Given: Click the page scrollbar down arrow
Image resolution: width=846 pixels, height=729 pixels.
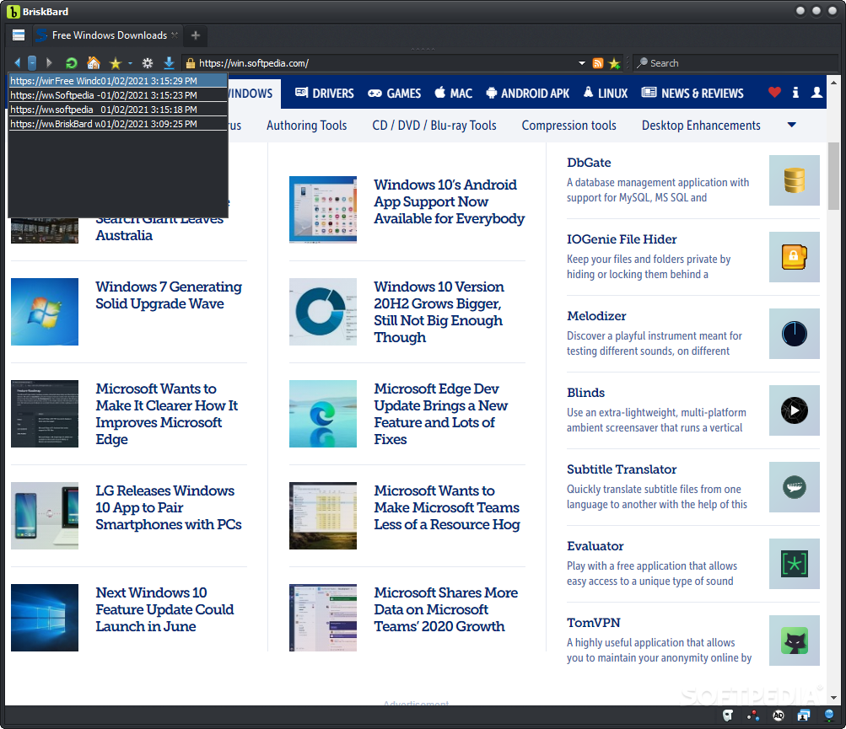Looking at the screenshot, I should 833,697.
